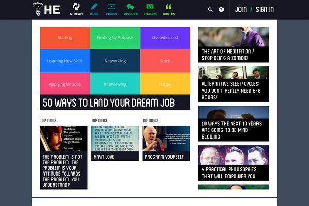Select the yellow Happy tile
This screenshot has width=309, height=206.
coord(165,83)
